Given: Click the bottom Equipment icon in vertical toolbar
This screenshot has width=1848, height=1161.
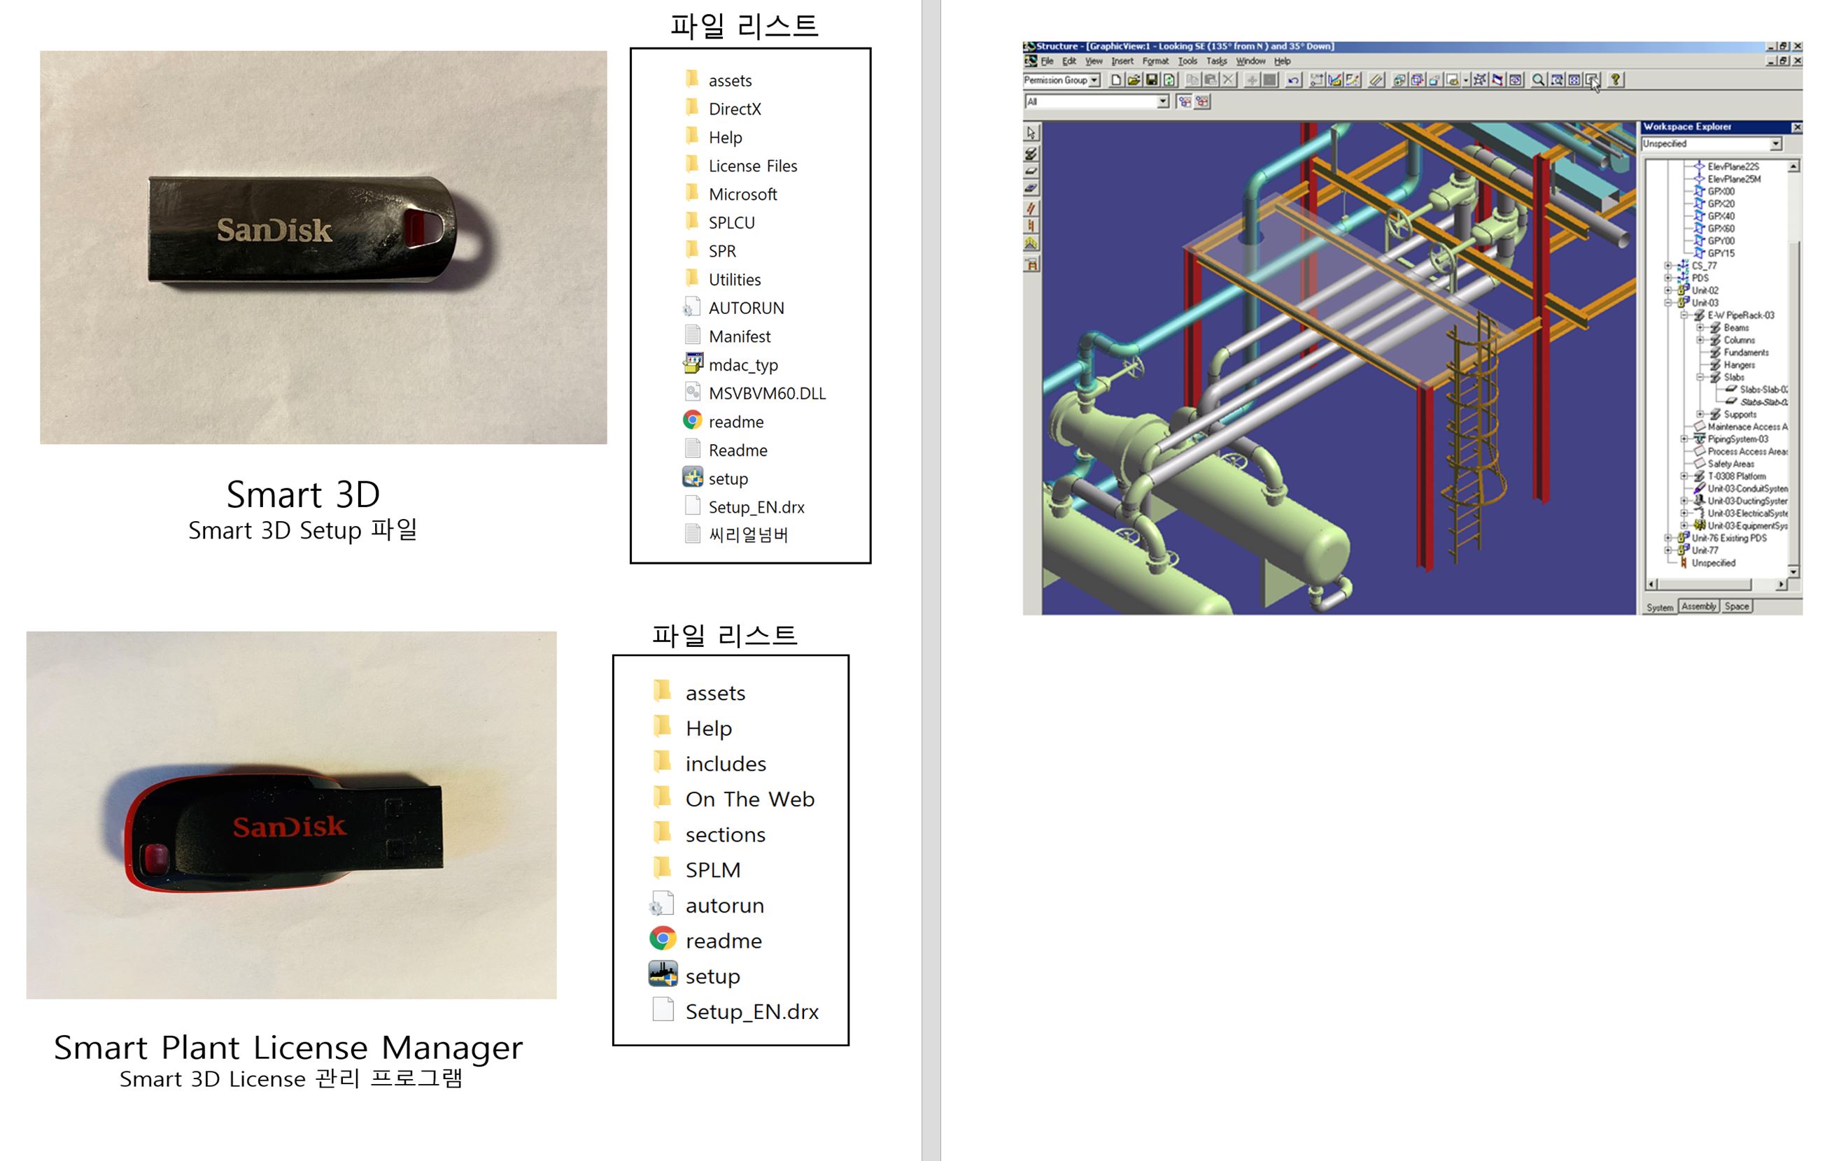Looking at the screenshot, I should point(1031,264).
